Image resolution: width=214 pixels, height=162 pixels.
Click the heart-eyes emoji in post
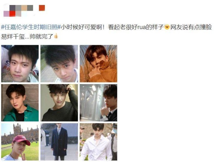point(167,27)
